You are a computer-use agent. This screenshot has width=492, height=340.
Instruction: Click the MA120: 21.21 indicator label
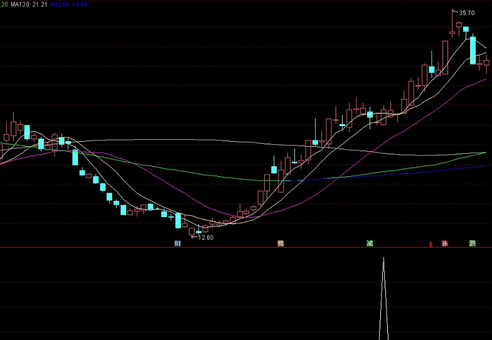[x=29, y=4]
